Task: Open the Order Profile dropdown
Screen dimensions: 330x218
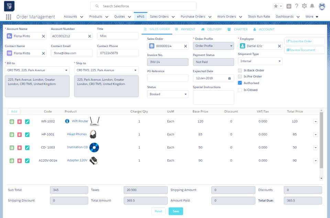Action: pos(213,46)
